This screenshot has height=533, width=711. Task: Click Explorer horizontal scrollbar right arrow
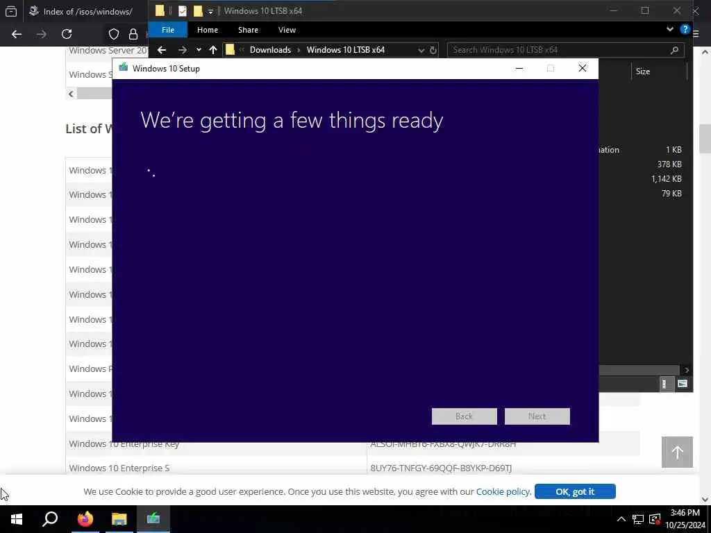coord(687,370)
